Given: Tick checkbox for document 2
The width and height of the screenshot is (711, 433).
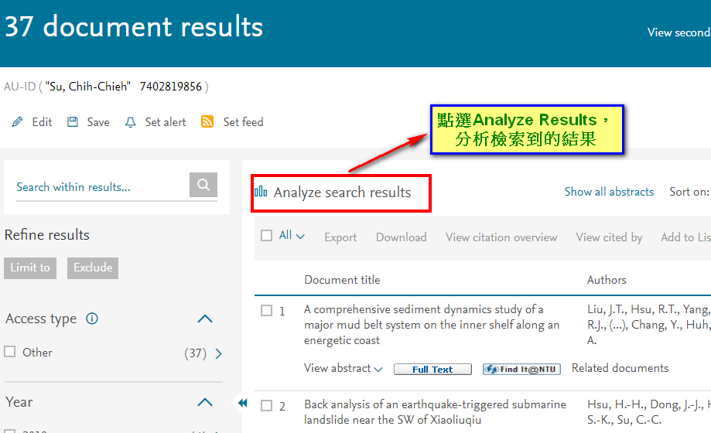Looking at the screenshot, I should coord(267,405).
